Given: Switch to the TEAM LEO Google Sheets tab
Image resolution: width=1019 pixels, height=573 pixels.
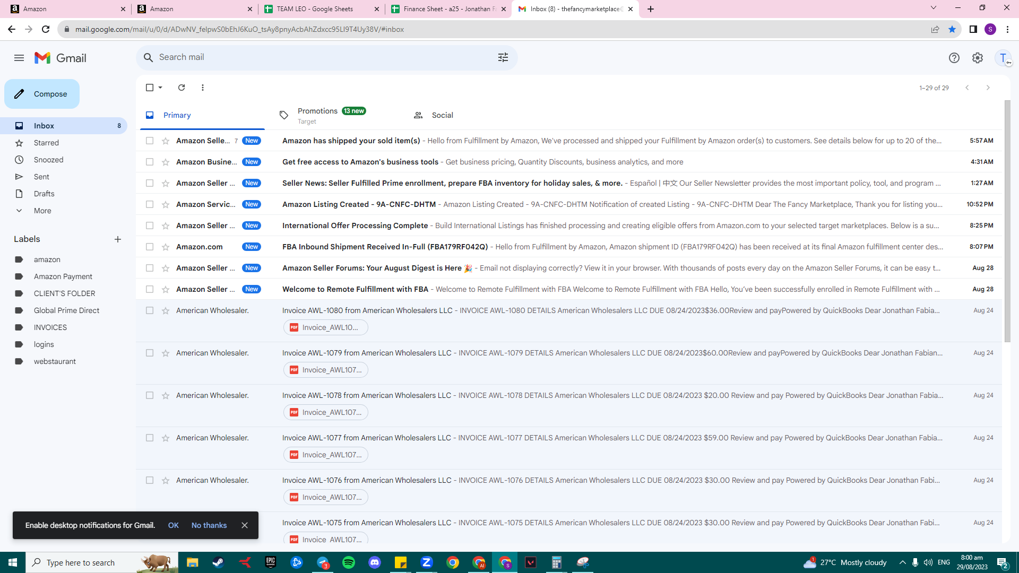Looking at the screenshot, I should (x=321, y=9).
